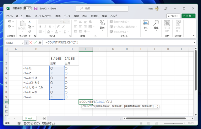Click the Undo icon

click(x=9, y=21)
